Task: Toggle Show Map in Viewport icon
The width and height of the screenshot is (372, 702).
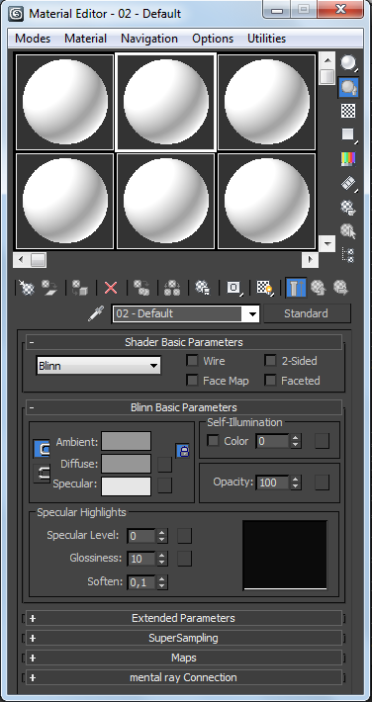Action: 264,288
